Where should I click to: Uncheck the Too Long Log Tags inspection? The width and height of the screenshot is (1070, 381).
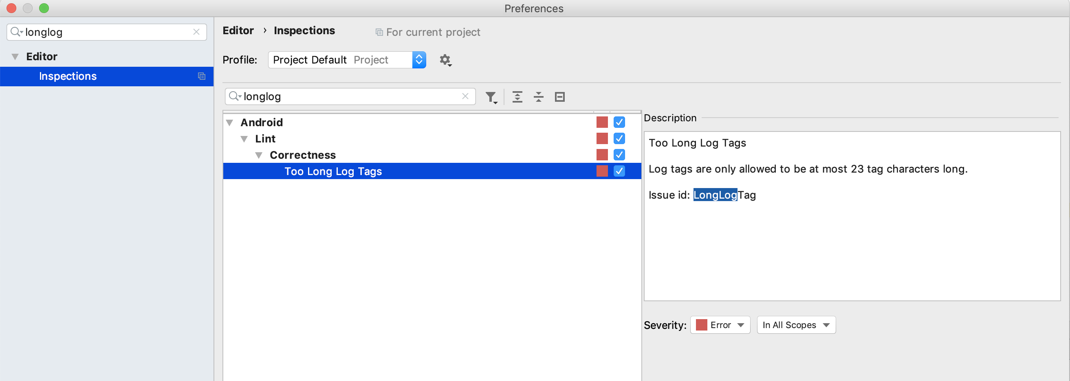click(x=619, y=171)
